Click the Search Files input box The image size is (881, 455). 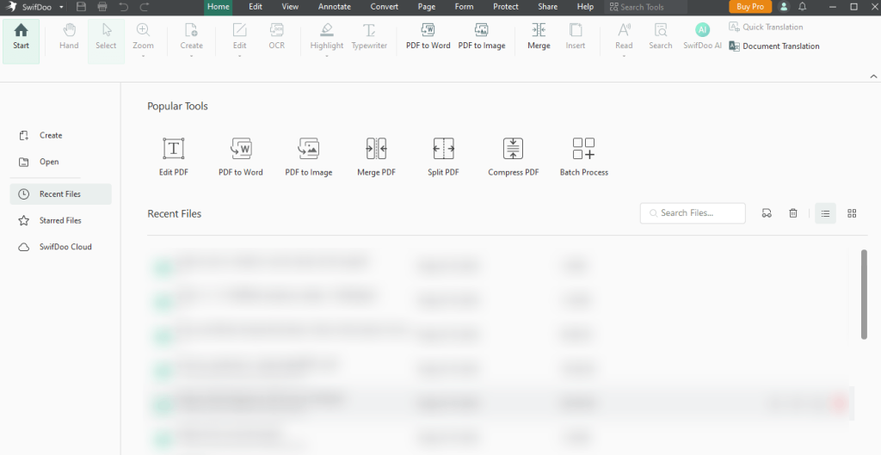click(x=693, y=213)
